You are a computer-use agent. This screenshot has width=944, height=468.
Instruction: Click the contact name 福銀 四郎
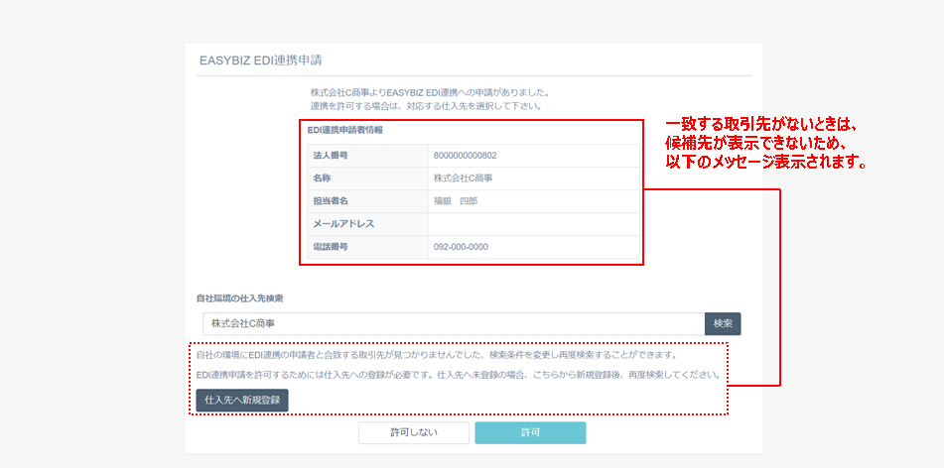tap(456, 201)
